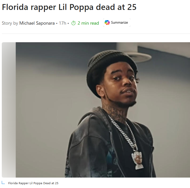Click the 2 min read label
Image resolution: width=190 pixels, height=188 pixels.
(88, 23)
